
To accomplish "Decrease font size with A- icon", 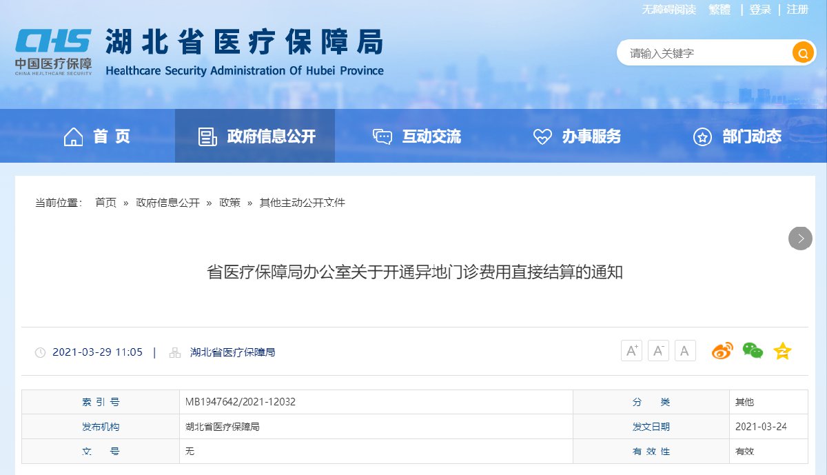I will point(658,351).
